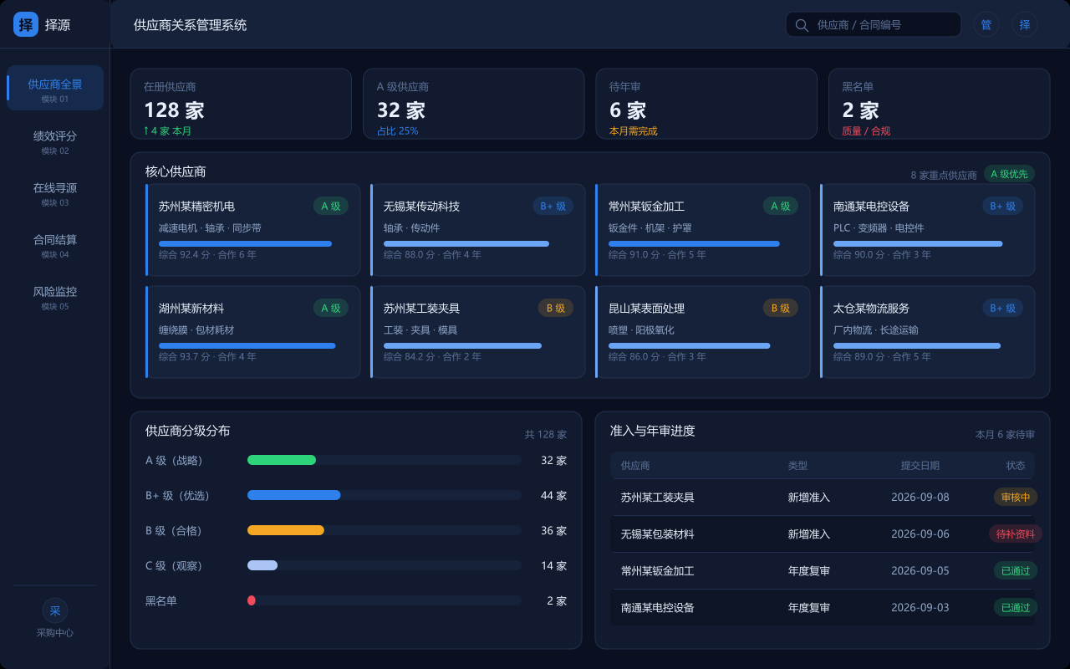Click the 2026-09-08 submission date cell

920,497
